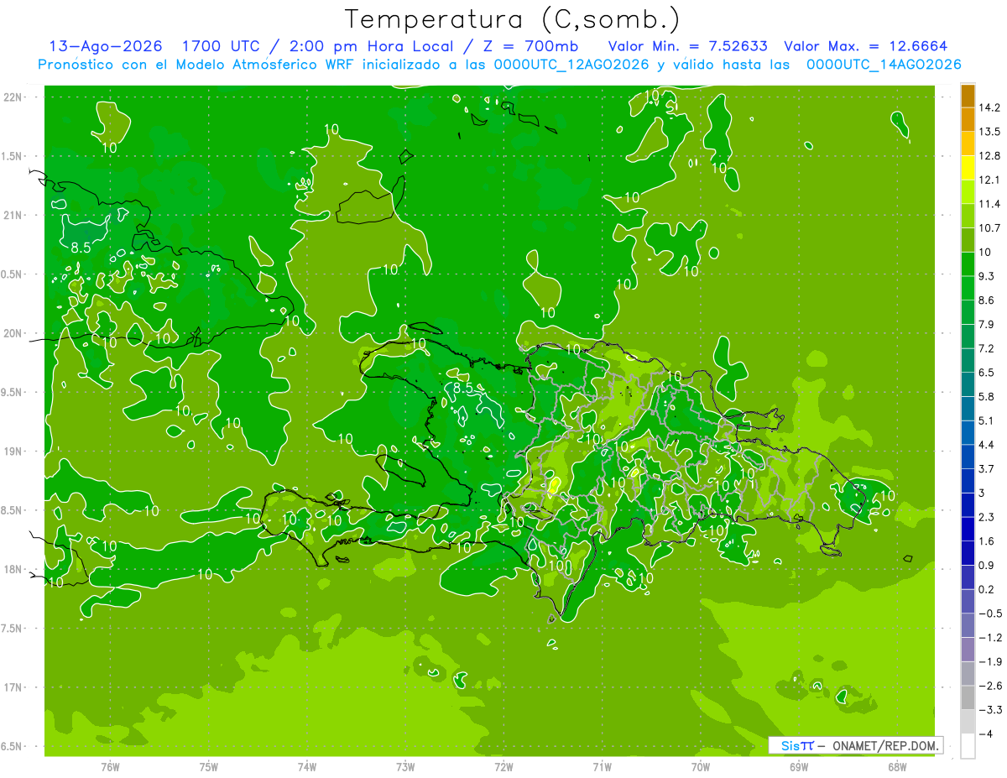Click the 'Valor Min. = 7.52633' readout
Viewport: 1007px width, 778px height.
click(689, 46)
